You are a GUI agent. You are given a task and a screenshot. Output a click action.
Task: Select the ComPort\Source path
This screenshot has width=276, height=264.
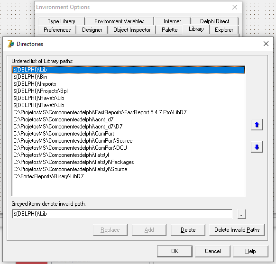click(129, 141)
